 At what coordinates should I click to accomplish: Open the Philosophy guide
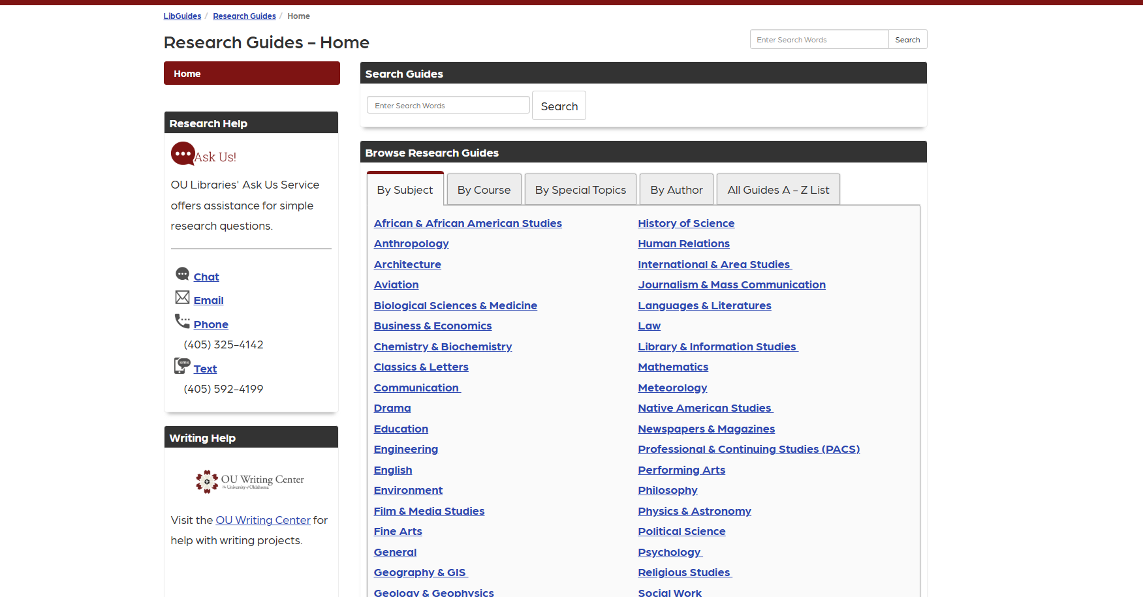point(668,490)
